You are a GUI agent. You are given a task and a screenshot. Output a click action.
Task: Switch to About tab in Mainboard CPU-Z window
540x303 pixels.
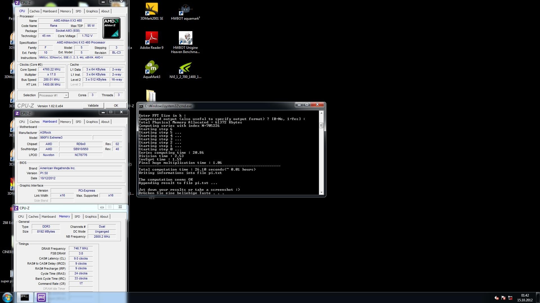coord(105,122)
